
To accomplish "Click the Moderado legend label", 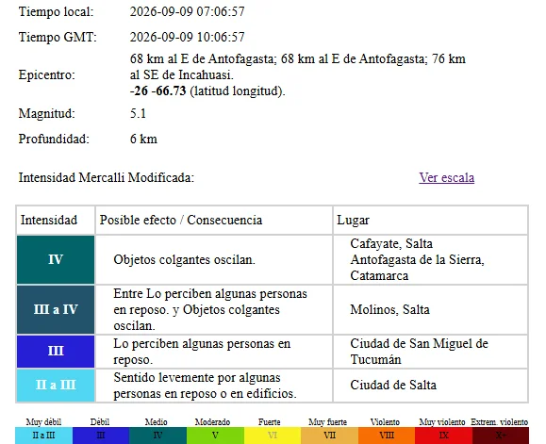I will tap(212, 421).
